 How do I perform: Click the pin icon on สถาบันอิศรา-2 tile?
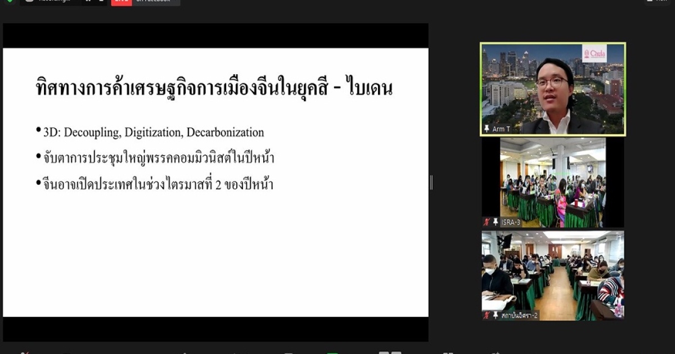coord(496,315)
